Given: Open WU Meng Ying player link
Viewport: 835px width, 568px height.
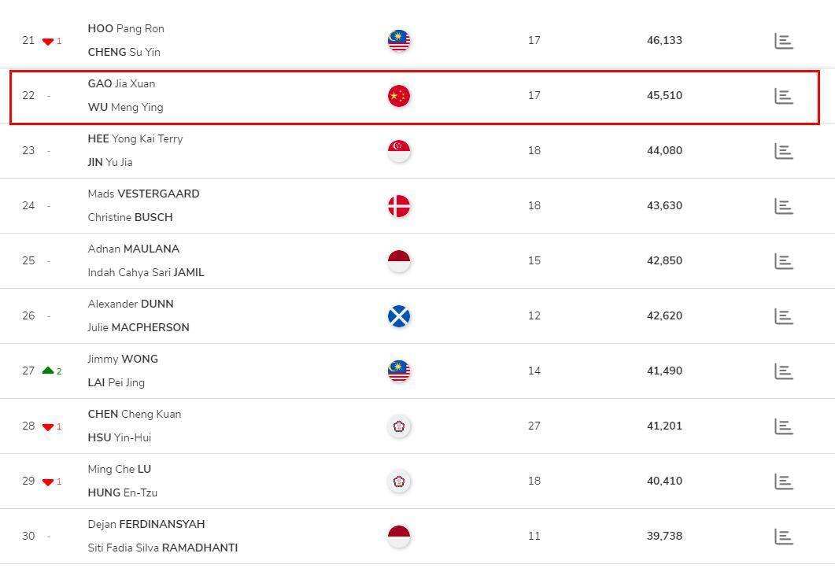Looking at the screenshot, I should tap(125, 107).
